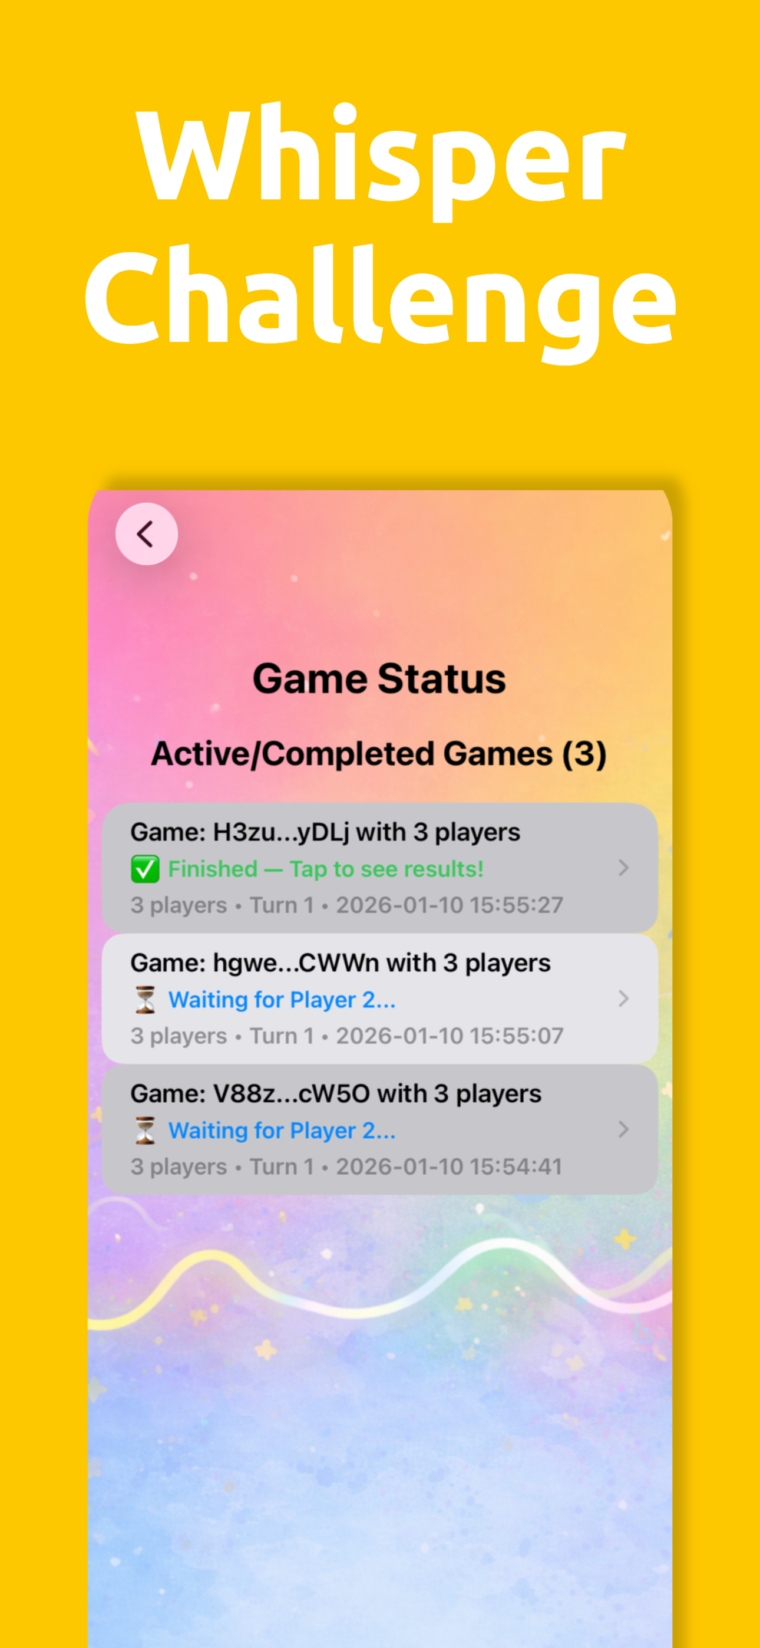Viewport: 760px width, 1648px height.
Task: Tap 'Waiting for Player 2...' in V88z...cW5O game
Action: 282,1130
